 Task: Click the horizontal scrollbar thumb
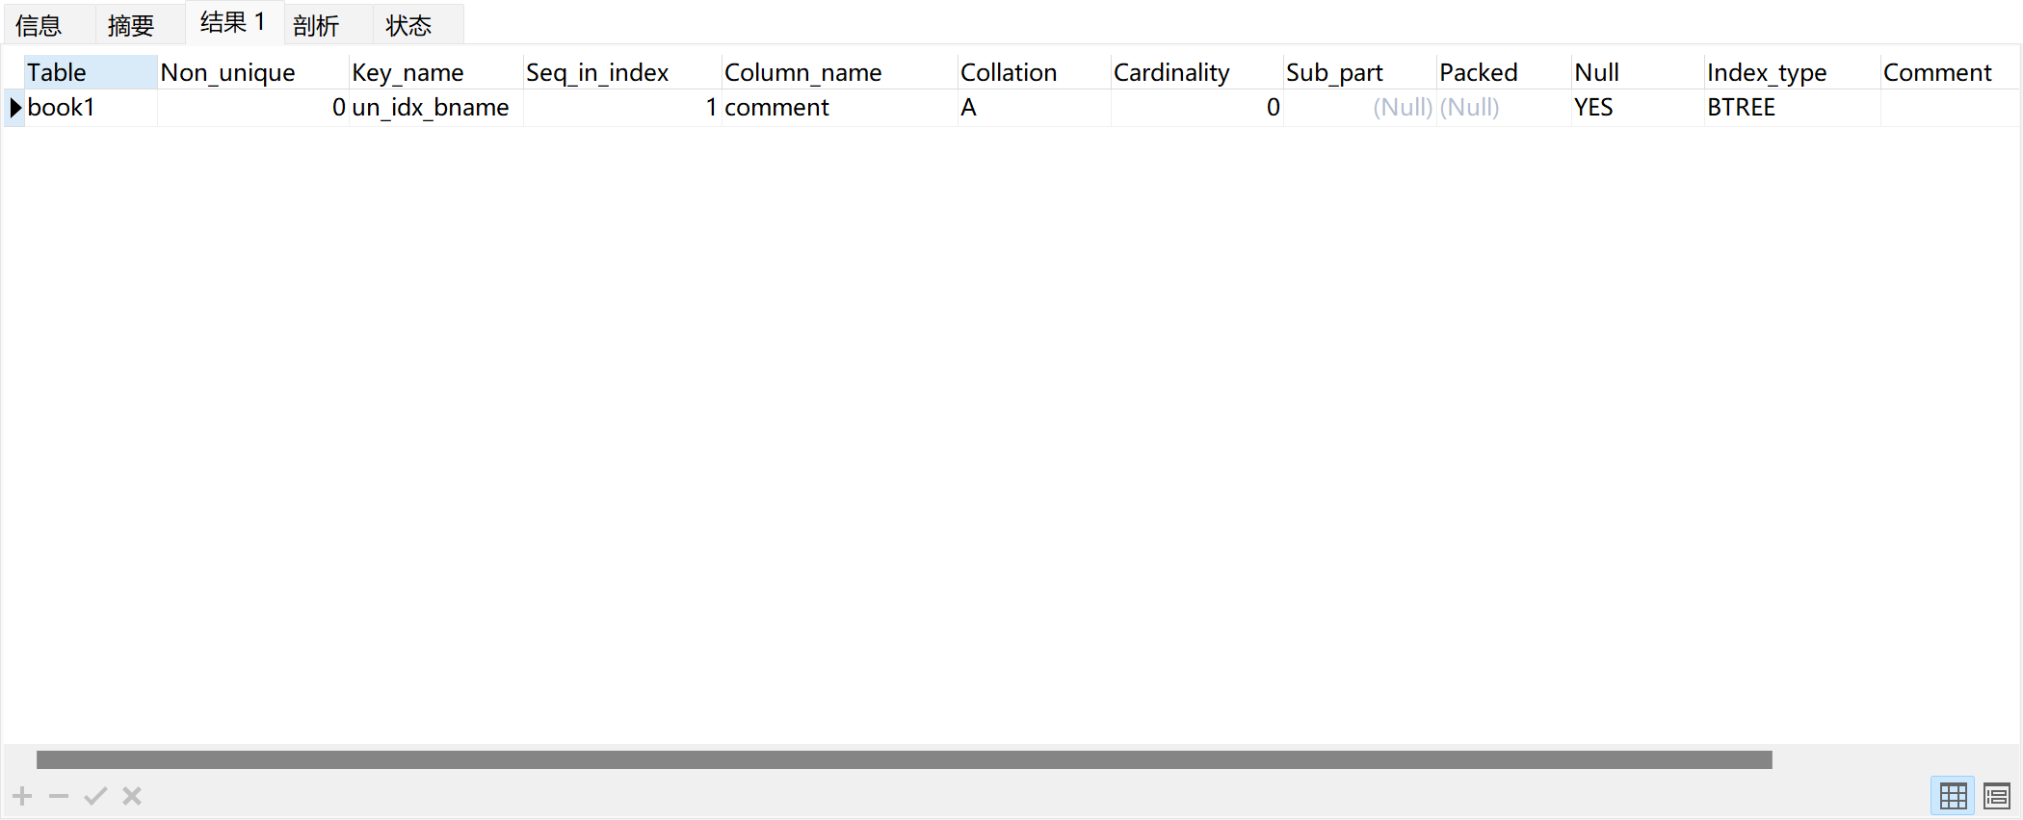pos(904,759)
